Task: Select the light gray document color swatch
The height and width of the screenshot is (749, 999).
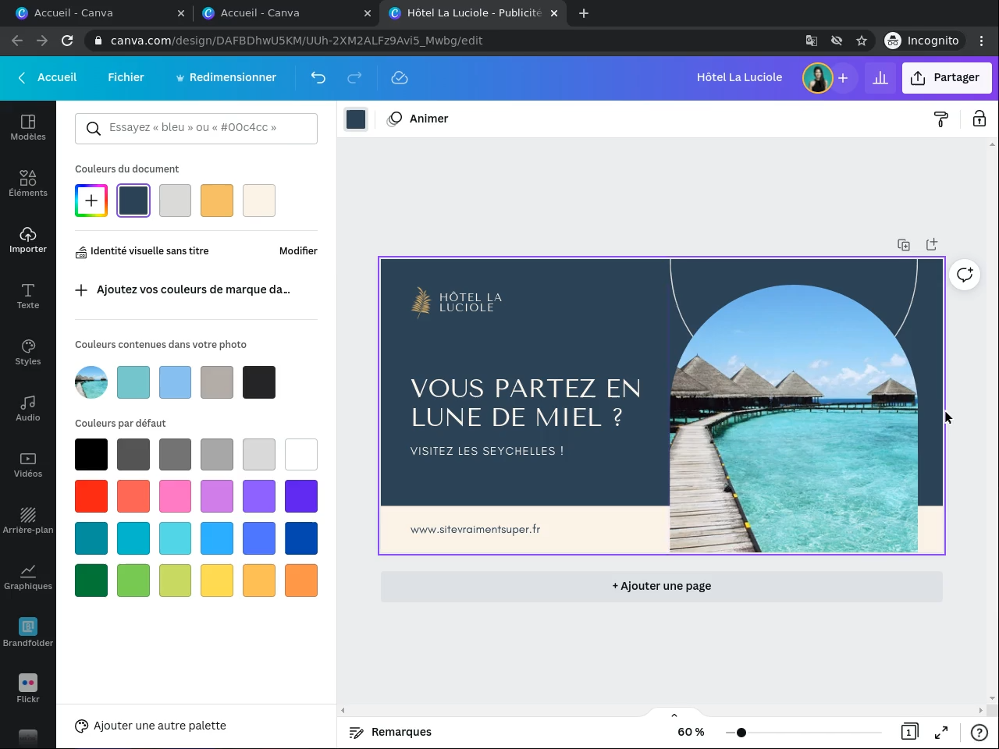Action: pyautogui.click(x=176, y=201)
